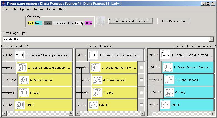Check the box for Diana Frances /Spencer row
This screenshot has width=217, height=118.
[141, 67]
